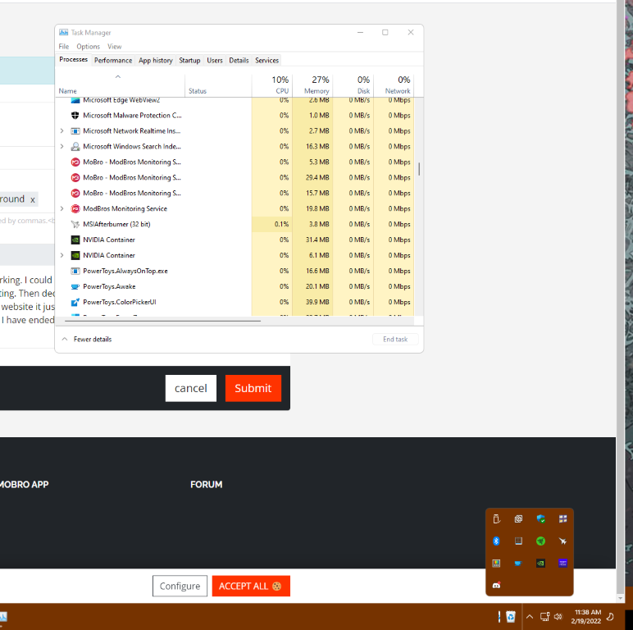Select the MoBro process icon using 5.3 MB
Screen dimensions: 633x630
tap(75, 162)
